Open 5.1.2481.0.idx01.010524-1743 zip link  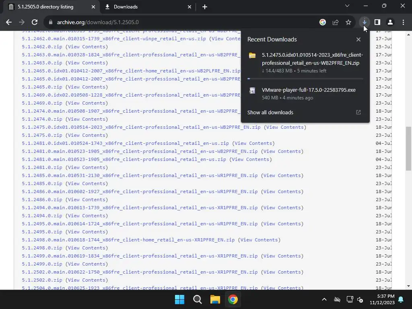pyautogui.click(x=126, y=143)
